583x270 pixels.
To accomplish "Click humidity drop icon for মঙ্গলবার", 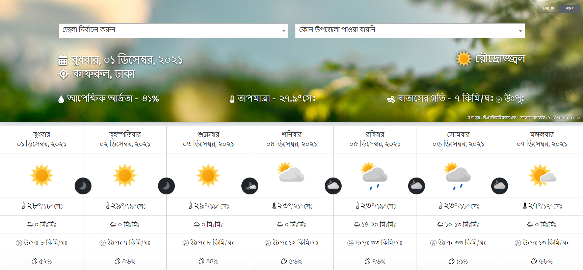I will [x=534, y=261].
